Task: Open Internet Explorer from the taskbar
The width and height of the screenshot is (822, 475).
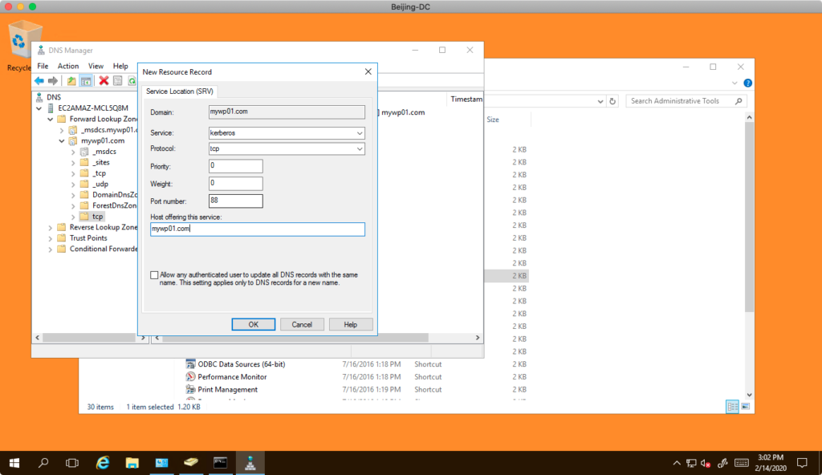Action: click(x=103, y=463)
